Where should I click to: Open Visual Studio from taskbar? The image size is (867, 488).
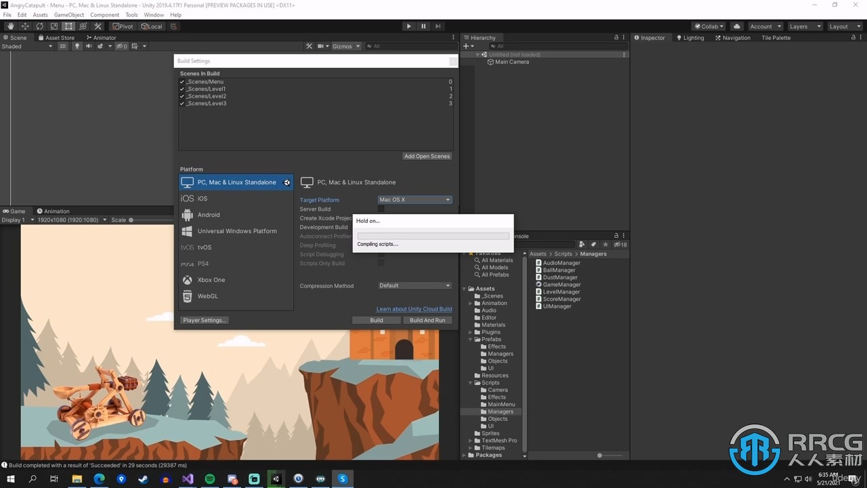point(188,479)
